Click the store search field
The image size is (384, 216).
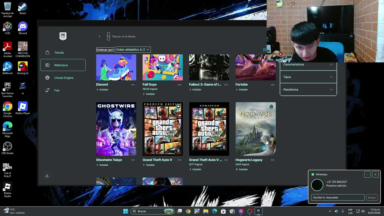pyautogui.click(x=124, y=37)
